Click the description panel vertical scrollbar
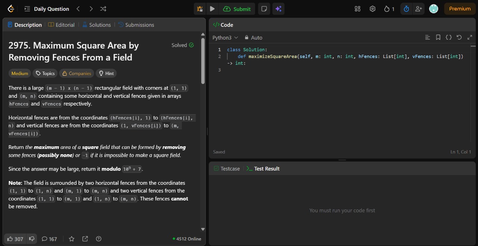This screenshot has height=246, width=478. click(x=203, y=62)
